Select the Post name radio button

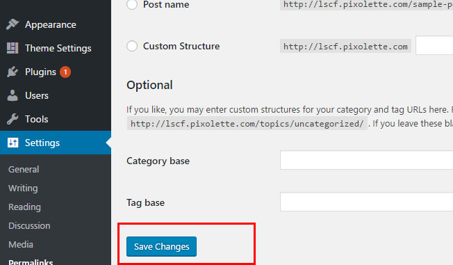[132, 4]
